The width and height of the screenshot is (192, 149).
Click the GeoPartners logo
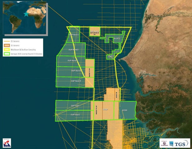(x=165, y=143)
